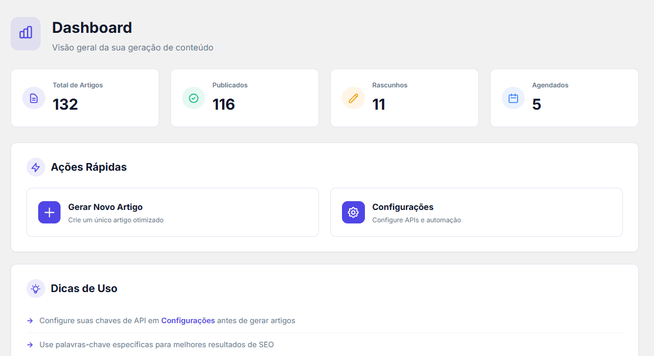Click the lightning bolt icon beside Ações Rápidas

[x=36, y=167]
